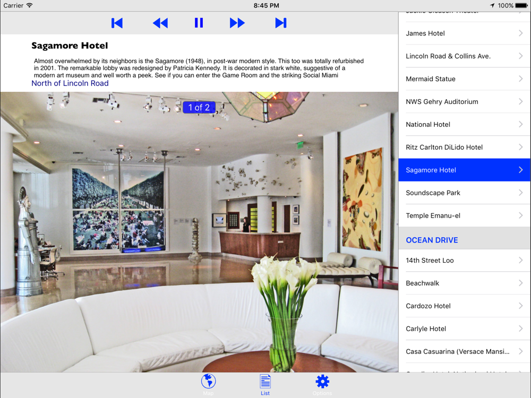The height and width of the screenshot is (398, 531).
Task: Open the Carlyle Hotel chevron
Action: tap(520, 328)
